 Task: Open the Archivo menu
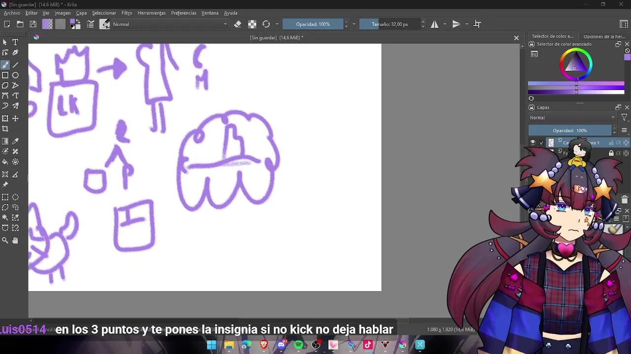click(12, 13)
